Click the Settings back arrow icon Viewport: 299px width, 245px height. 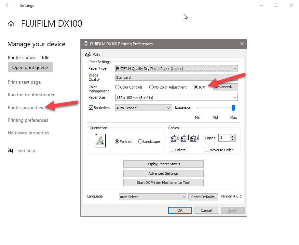(8, 5)
